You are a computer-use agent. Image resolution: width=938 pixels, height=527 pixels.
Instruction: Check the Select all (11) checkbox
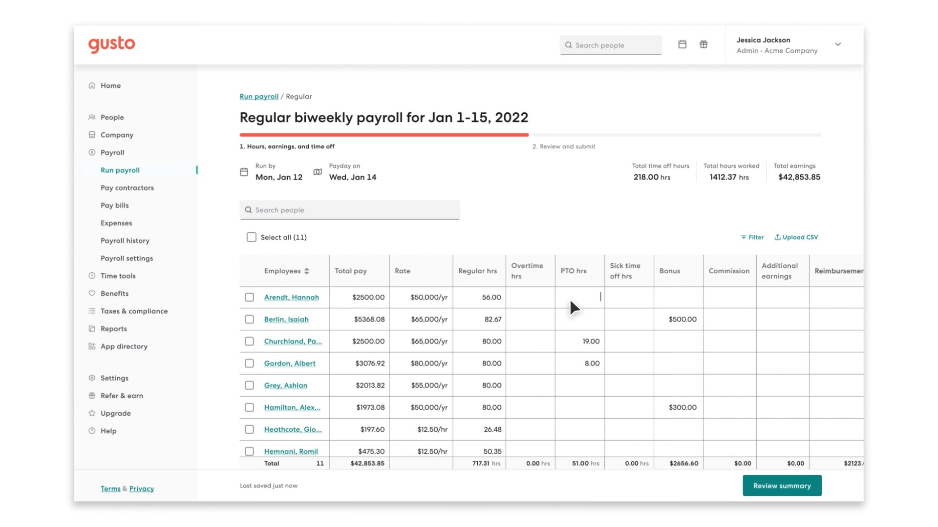(252, 237)
